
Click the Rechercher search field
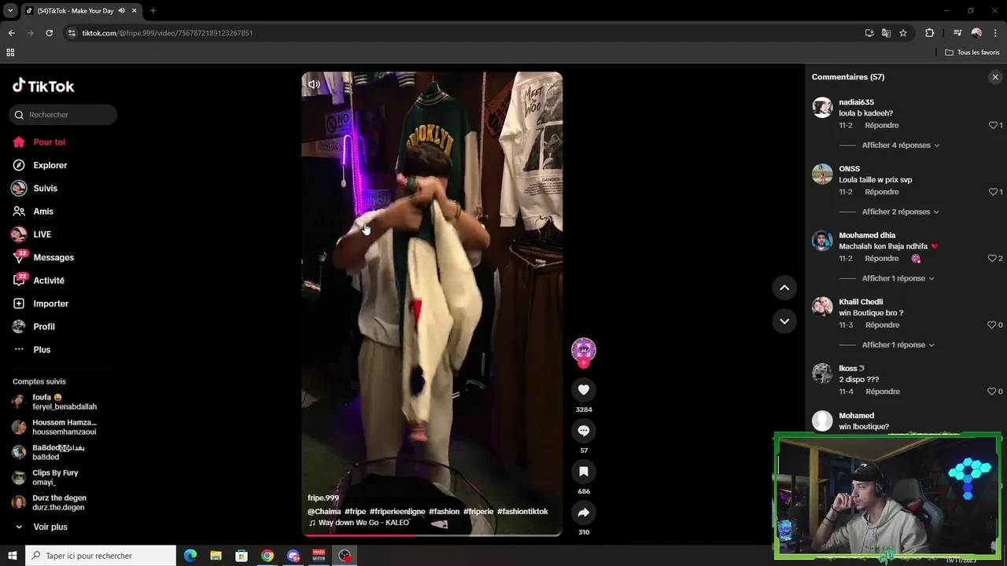click(63, 115)
